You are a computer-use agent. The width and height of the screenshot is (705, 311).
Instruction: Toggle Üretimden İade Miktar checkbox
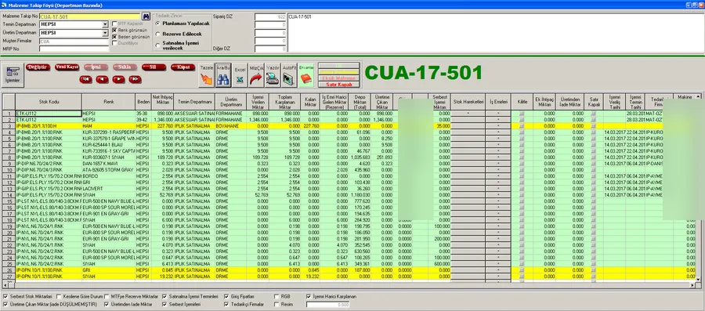pyautogui.click(x=107, y=304)
